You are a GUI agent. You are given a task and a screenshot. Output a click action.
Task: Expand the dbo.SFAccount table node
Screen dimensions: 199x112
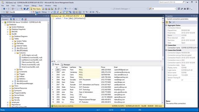click(x=12, y=48)
